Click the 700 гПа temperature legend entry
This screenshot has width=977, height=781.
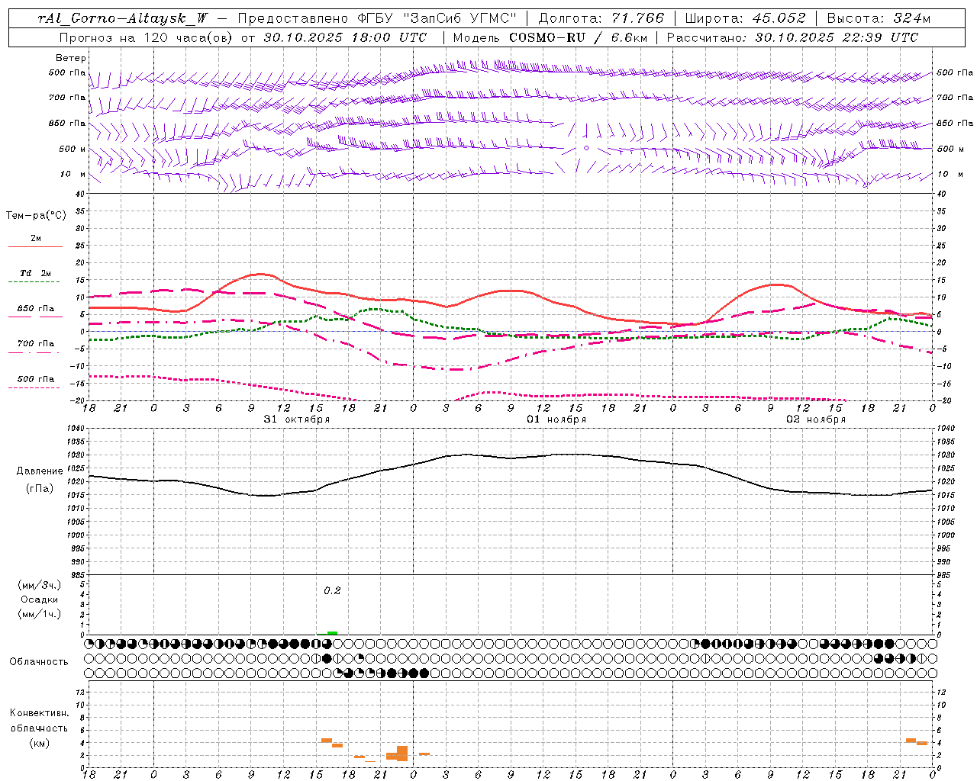click(x=36, y=344)
